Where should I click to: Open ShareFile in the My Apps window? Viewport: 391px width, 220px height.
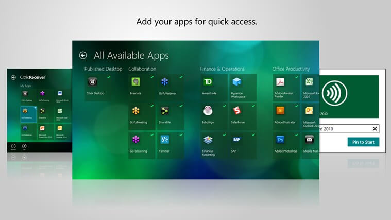[42, 111]
